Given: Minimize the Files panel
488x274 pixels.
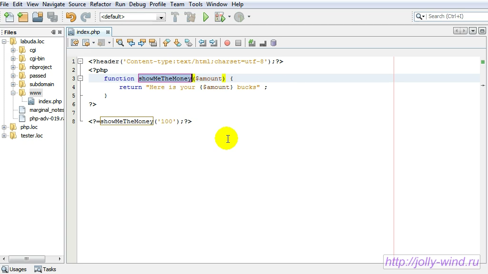Looking at the screenshot, I should [x=53, y=32].
